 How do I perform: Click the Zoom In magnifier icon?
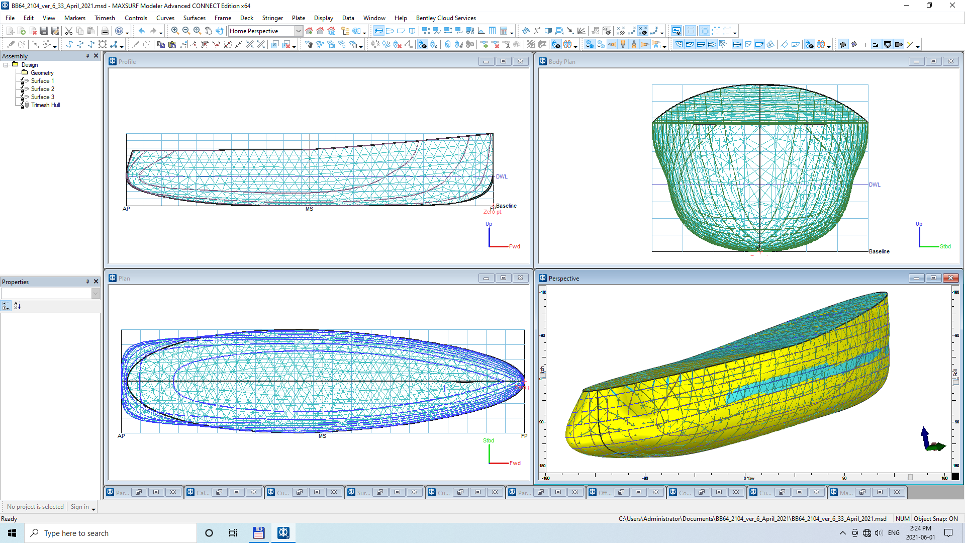[x=175, y=31]
